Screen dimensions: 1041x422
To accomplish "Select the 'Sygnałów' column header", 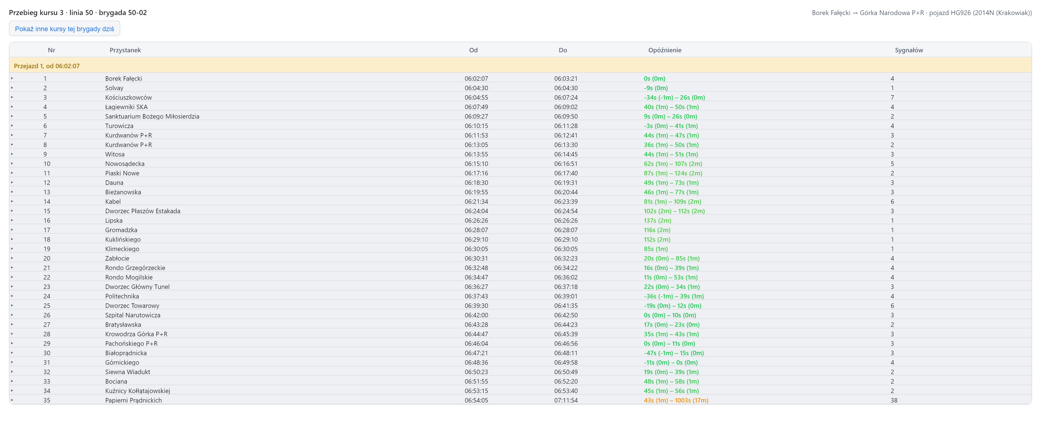I will [x=909, y=50].
